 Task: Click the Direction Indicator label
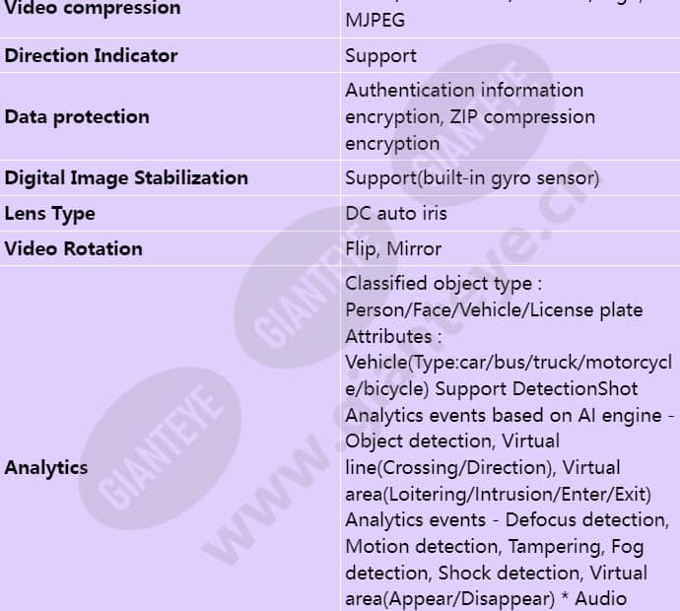coord(91,55)
